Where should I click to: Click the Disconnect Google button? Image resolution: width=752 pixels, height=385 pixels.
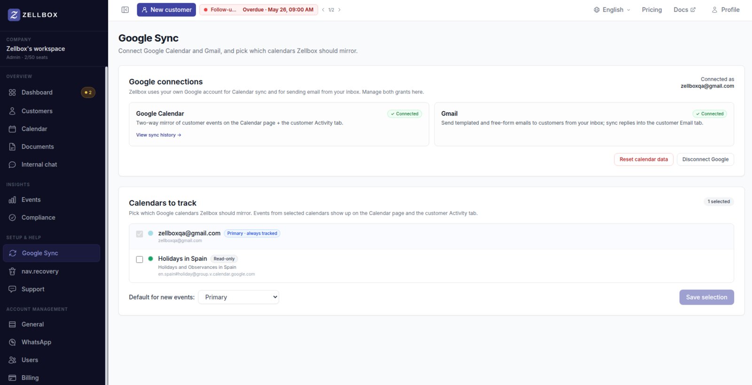point(705,159)
